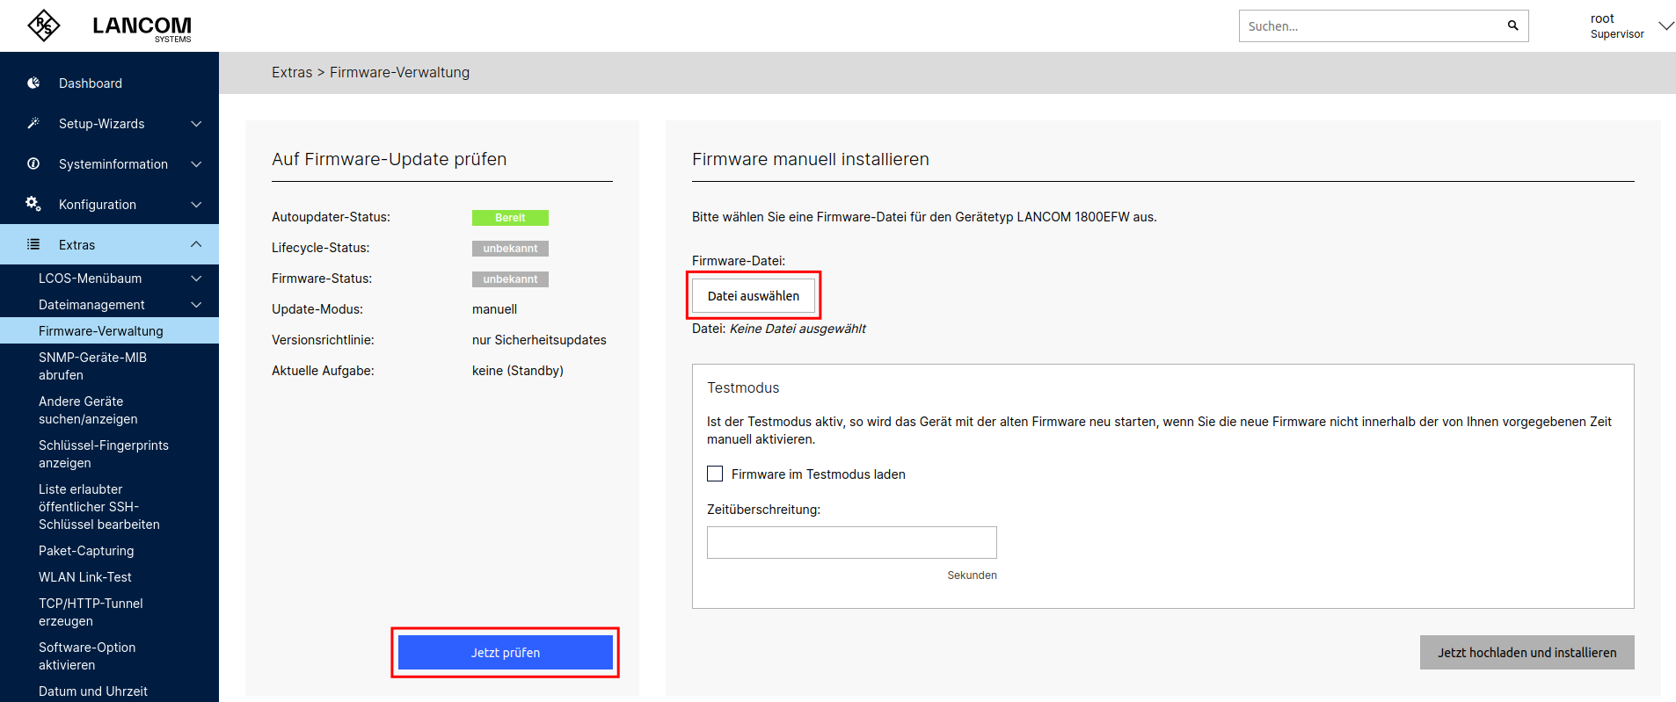
Task: Click the Update-Modus value manuell
Action: pyautogui.click(x=494, y=309)
